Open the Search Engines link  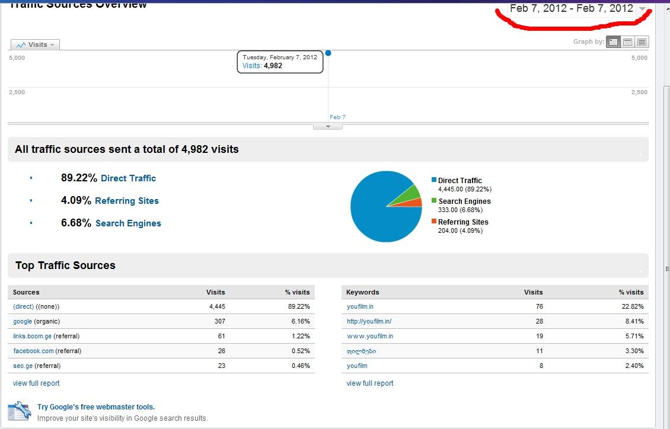click(x=128, y=223)
